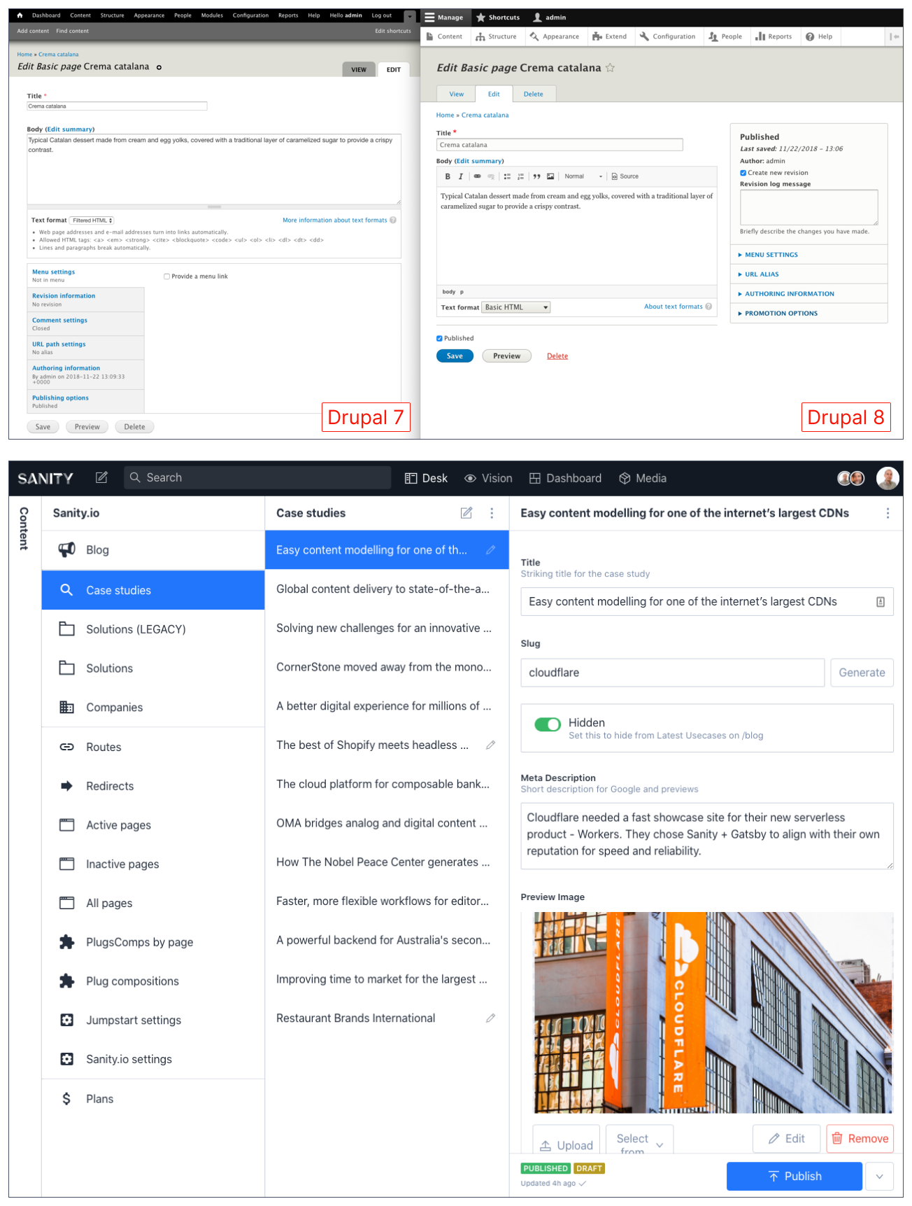Viewport: 912px width, 1206px height.
Task: Click the Cloudflare preview image
Action: click(x=713, y=1013)
